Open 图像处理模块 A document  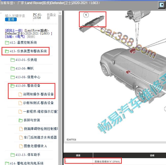(35, 146)
